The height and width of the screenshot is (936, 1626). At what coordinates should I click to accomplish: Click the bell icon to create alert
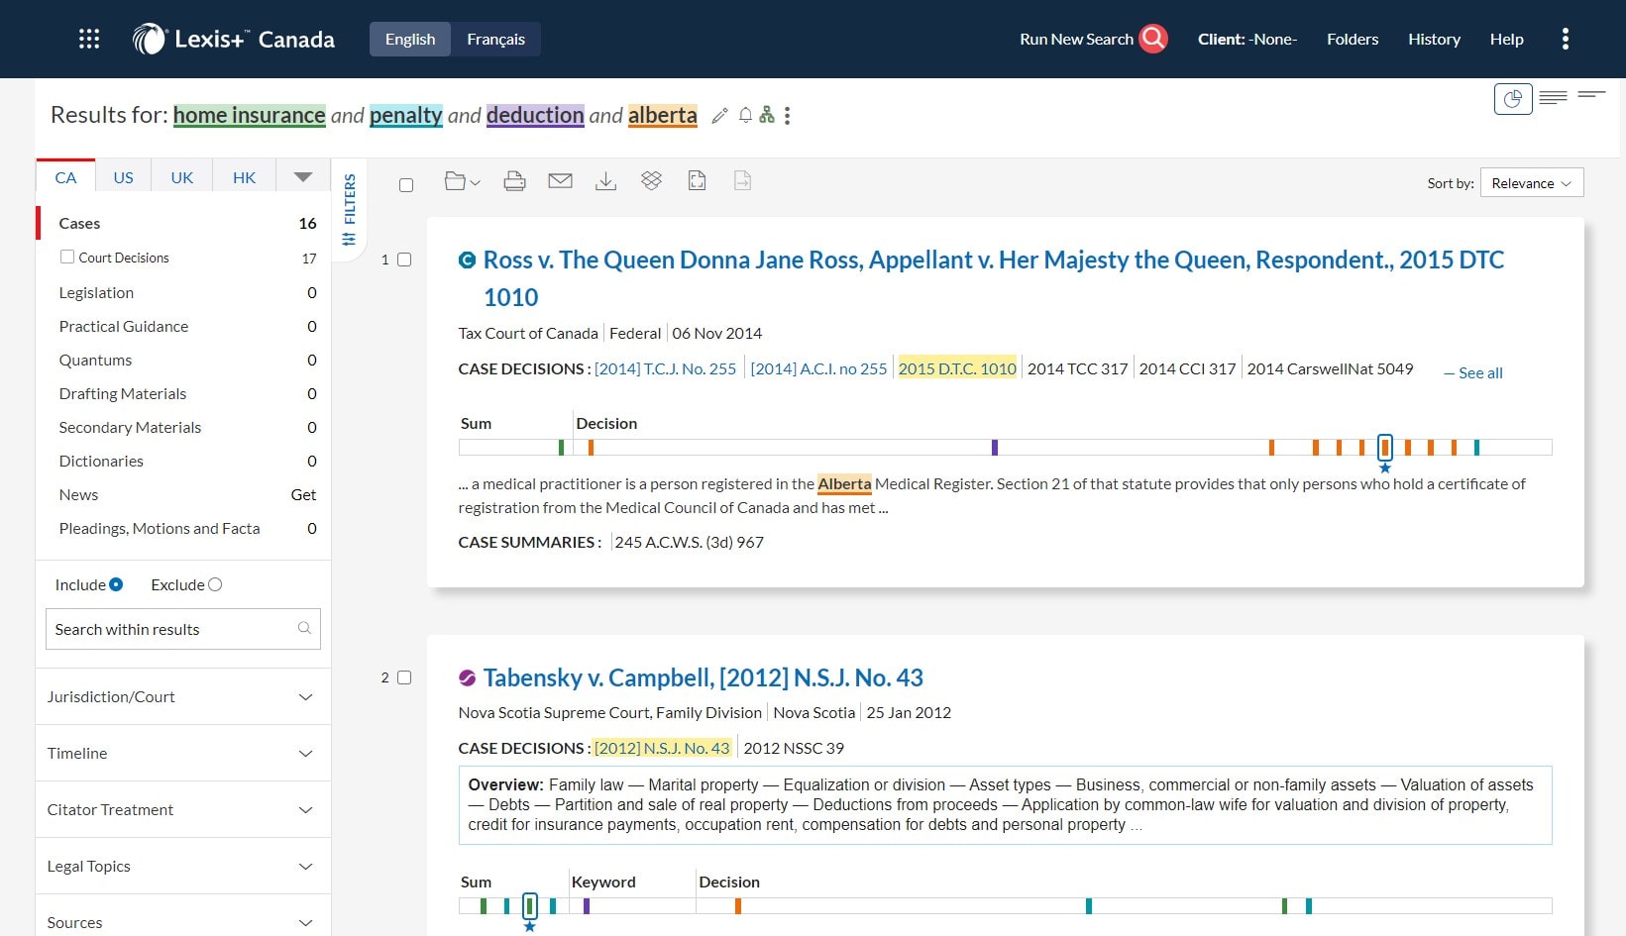coord(745,116)
